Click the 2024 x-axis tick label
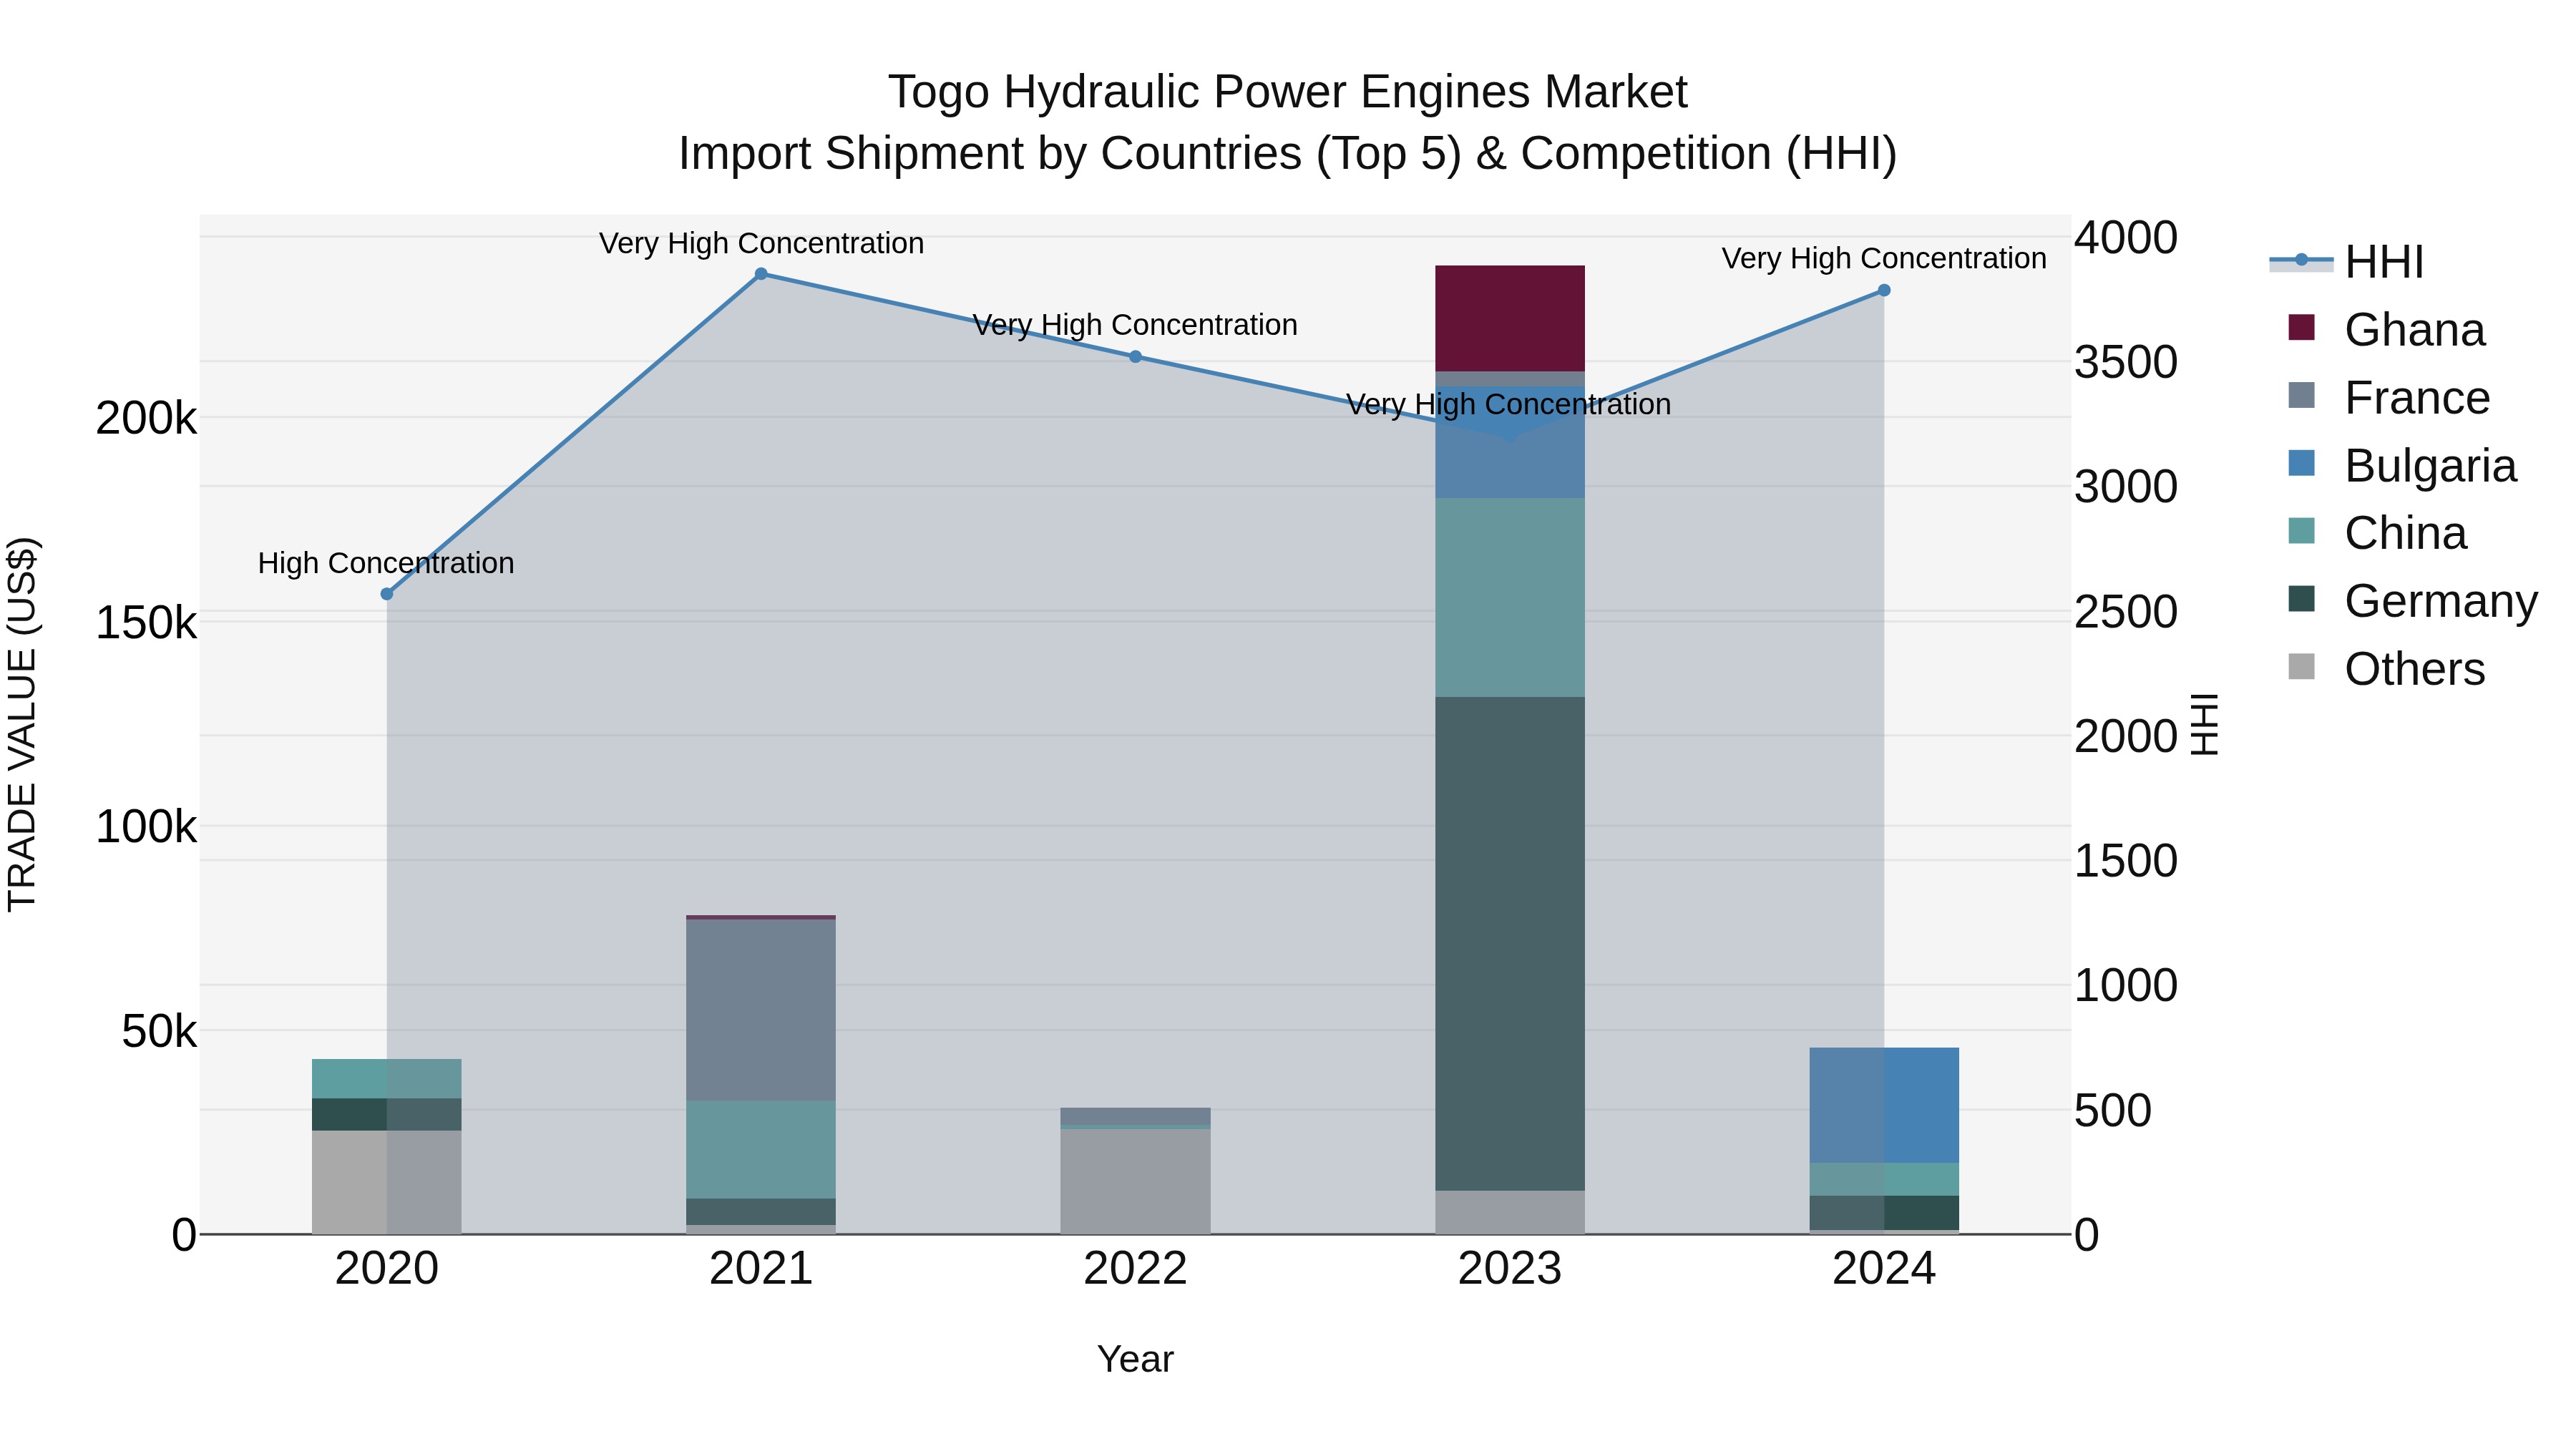The height and width of the screenshot is (1449, 2576). pos(1884,1269)
